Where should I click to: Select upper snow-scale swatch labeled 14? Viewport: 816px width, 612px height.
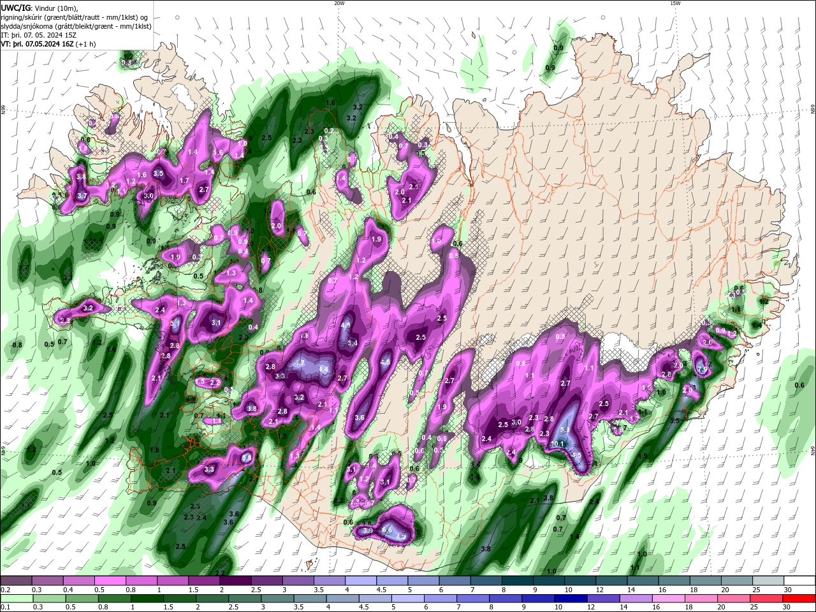[x=642, y=581]
